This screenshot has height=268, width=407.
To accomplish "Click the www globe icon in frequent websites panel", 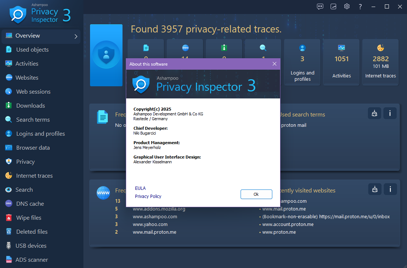I will point(103,193).
